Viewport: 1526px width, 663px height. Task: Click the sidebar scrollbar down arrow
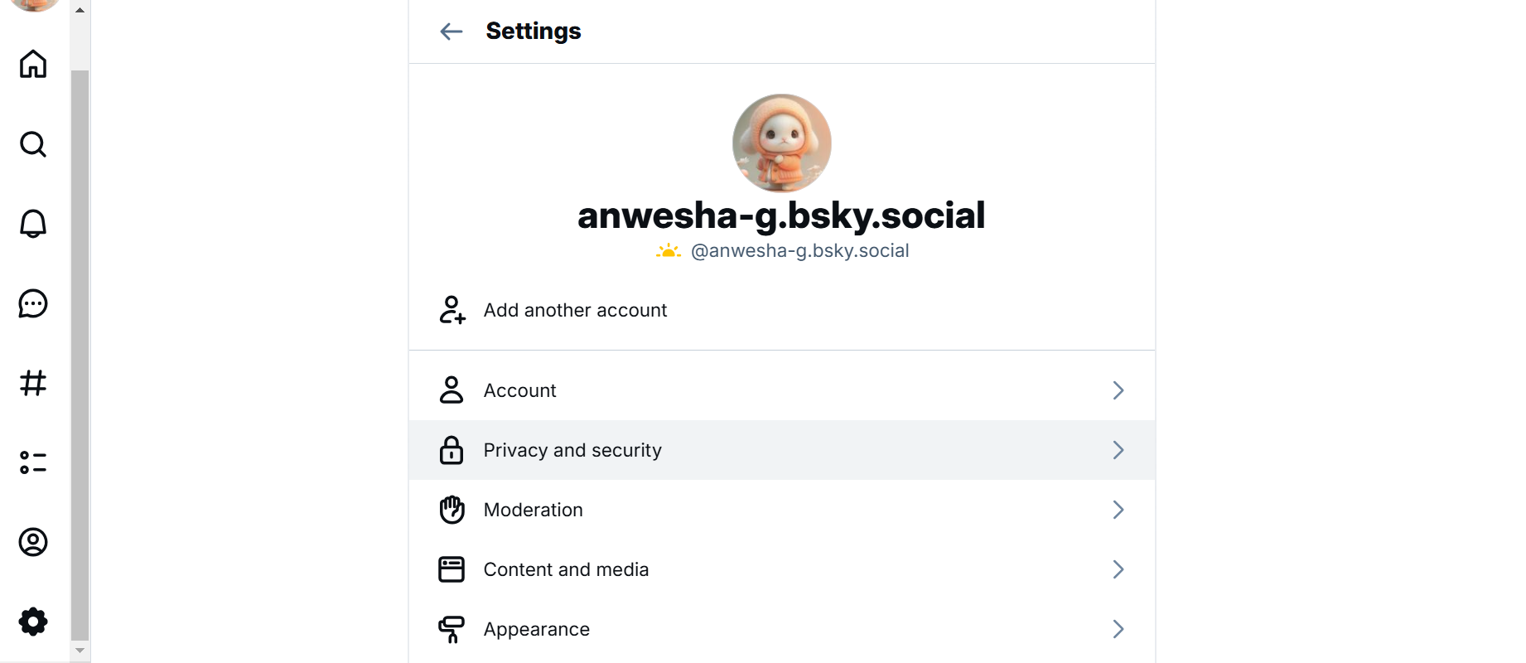point(80,651)
